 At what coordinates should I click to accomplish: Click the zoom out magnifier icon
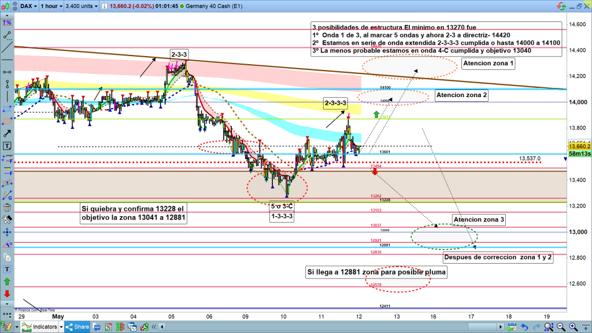pos(560,327)
